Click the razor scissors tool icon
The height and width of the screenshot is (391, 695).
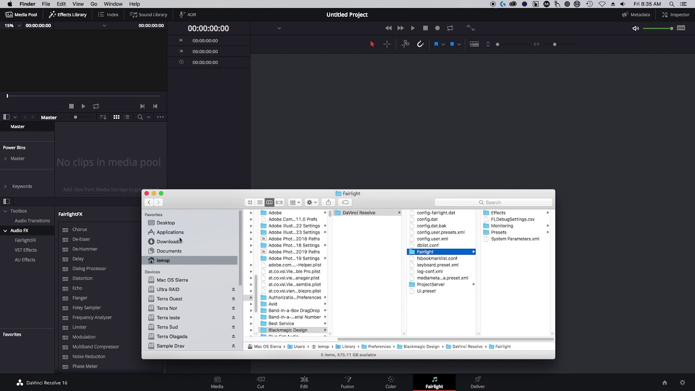[x=405, y=44]
